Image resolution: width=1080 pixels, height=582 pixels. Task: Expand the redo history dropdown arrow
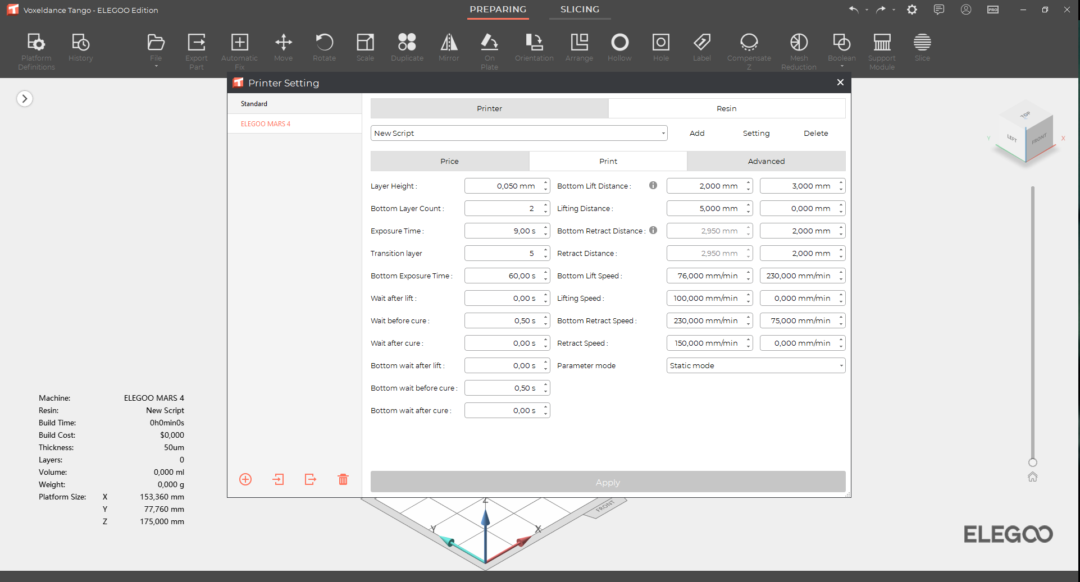coord(894,10)
